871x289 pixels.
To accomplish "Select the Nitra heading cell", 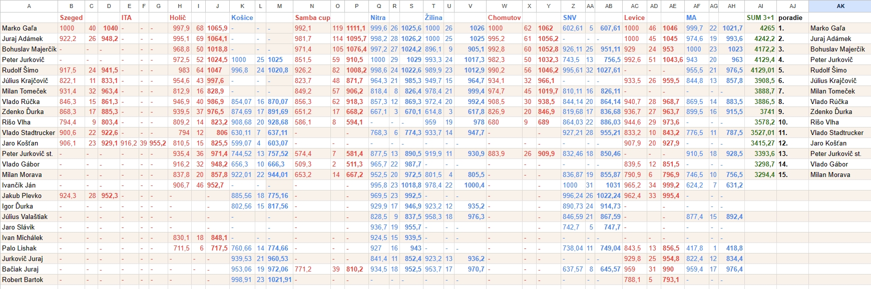I will (378, 17).
